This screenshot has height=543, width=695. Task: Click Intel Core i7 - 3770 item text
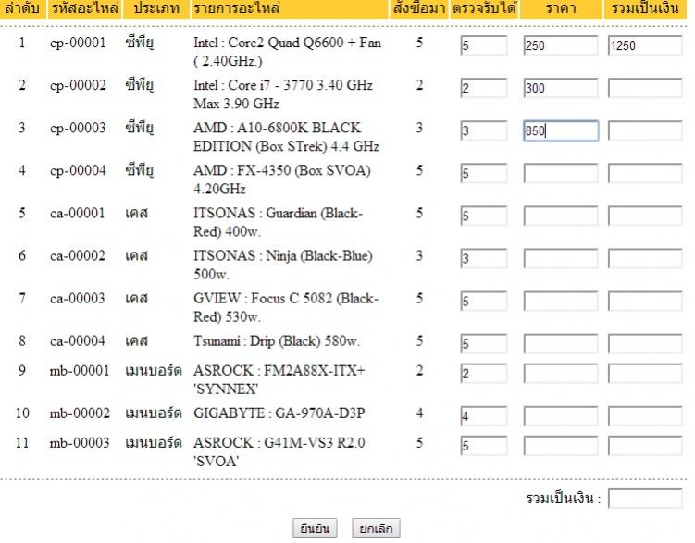click(x=283, y=94)
